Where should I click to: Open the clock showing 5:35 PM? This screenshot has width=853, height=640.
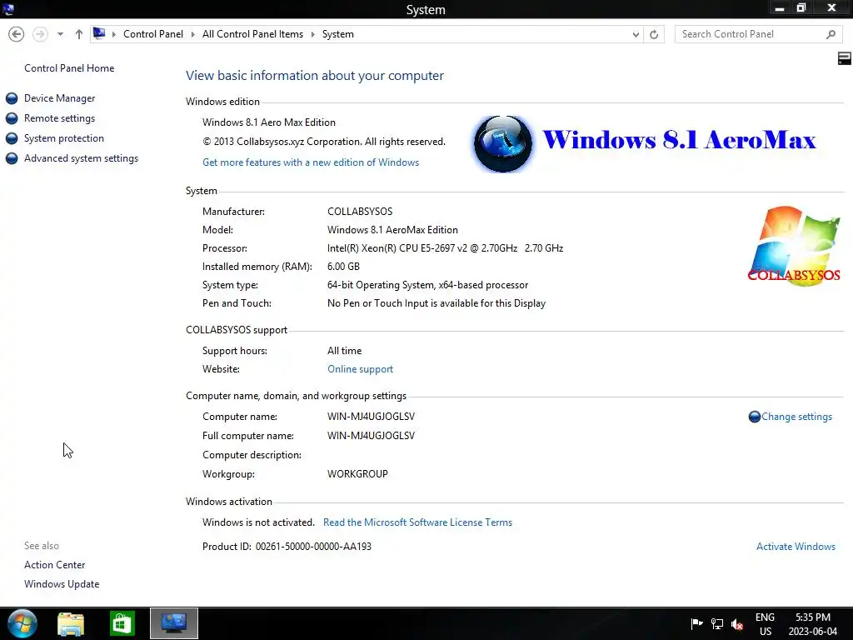click(813, 624)
